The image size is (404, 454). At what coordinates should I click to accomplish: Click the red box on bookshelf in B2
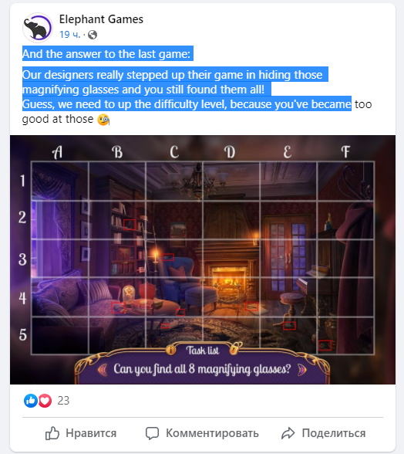(x=130, y=225)
